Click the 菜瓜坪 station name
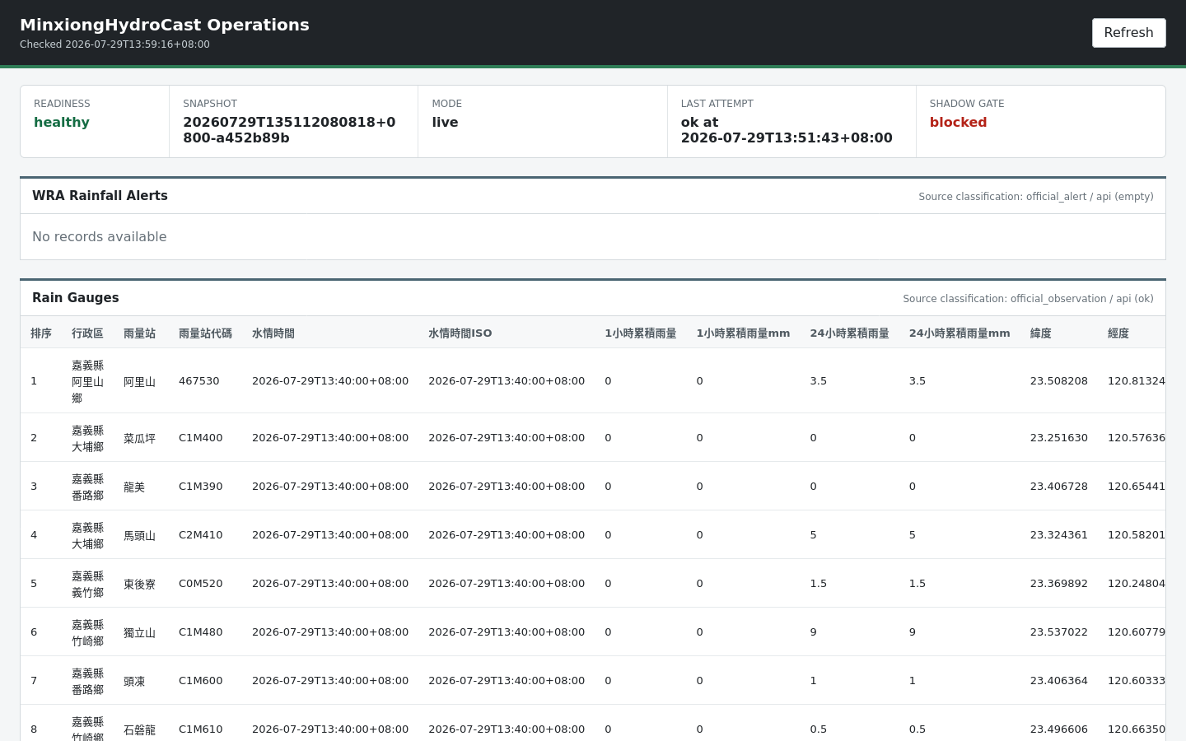 coord(139,438)
